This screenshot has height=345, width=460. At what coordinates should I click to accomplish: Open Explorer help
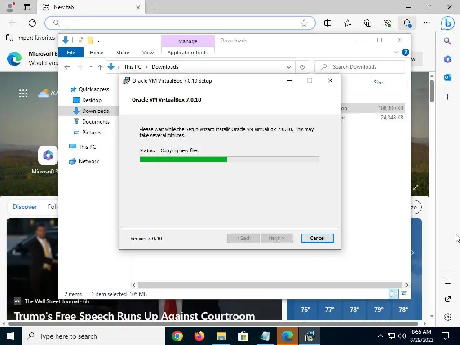(x=406, y=52)
